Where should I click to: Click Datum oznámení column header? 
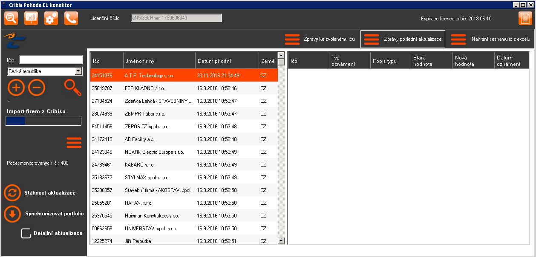[x=512, y=61]
